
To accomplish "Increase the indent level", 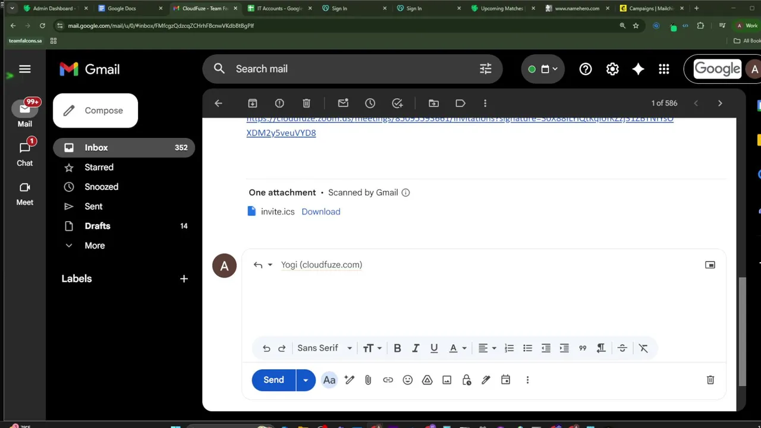I will 564,348.
